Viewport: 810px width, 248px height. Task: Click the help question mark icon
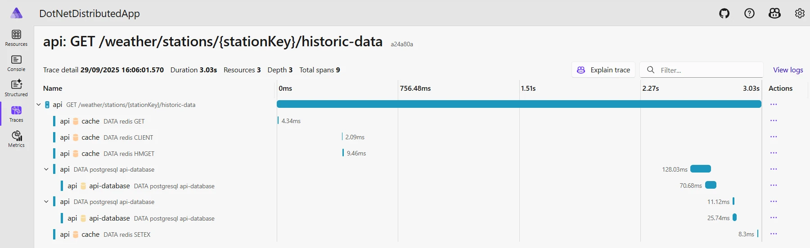(749, 13)
